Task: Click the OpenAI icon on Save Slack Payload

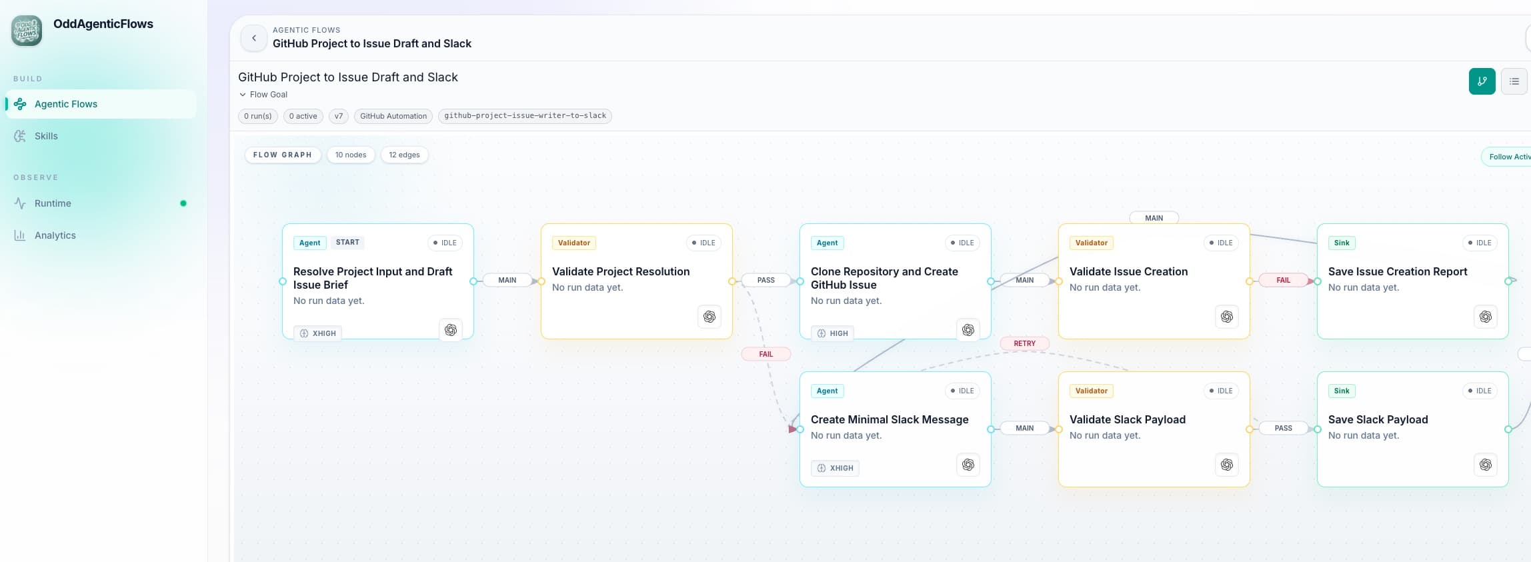Action: (1486, 465)
